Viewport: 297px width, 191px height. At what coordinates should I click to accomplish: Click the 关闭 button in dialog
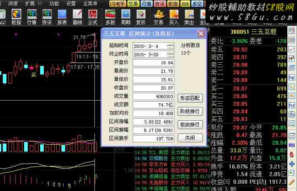tap(190, 138)
